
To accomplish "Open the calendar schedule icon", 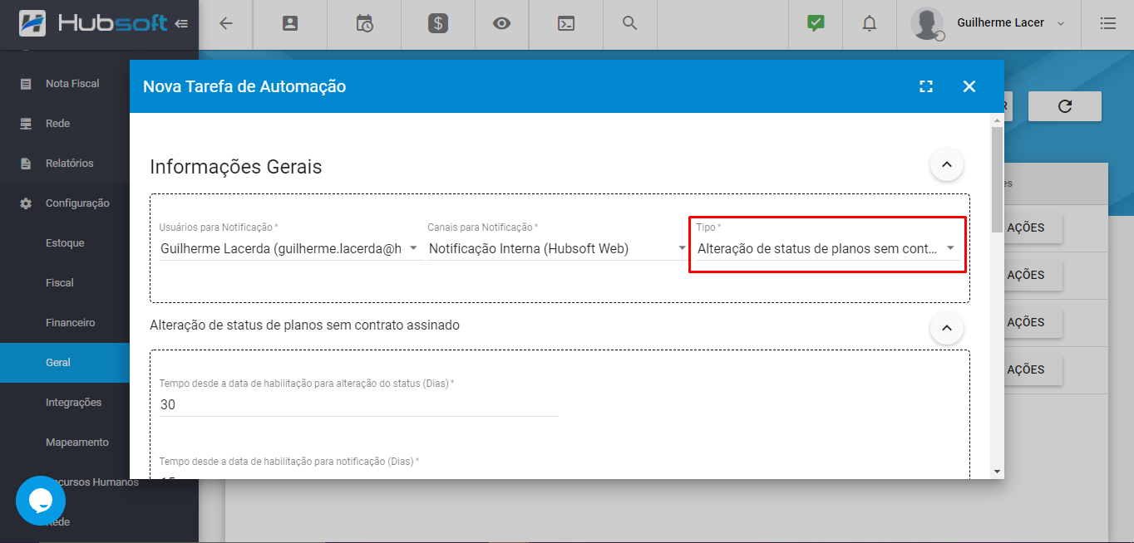I will pos(364,23).
